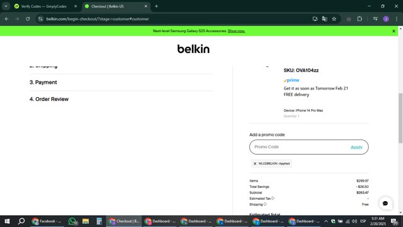
Task: Click the belkin logo
Action: [193, 49]
